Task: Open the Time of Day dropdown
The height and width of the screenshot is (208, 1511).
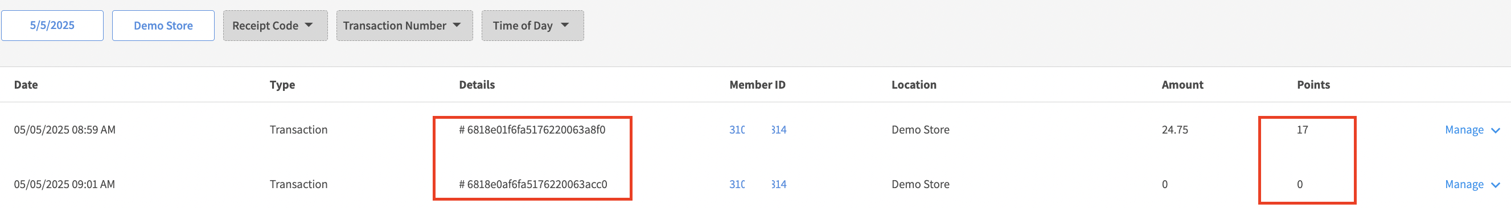Action: (532, 26)
